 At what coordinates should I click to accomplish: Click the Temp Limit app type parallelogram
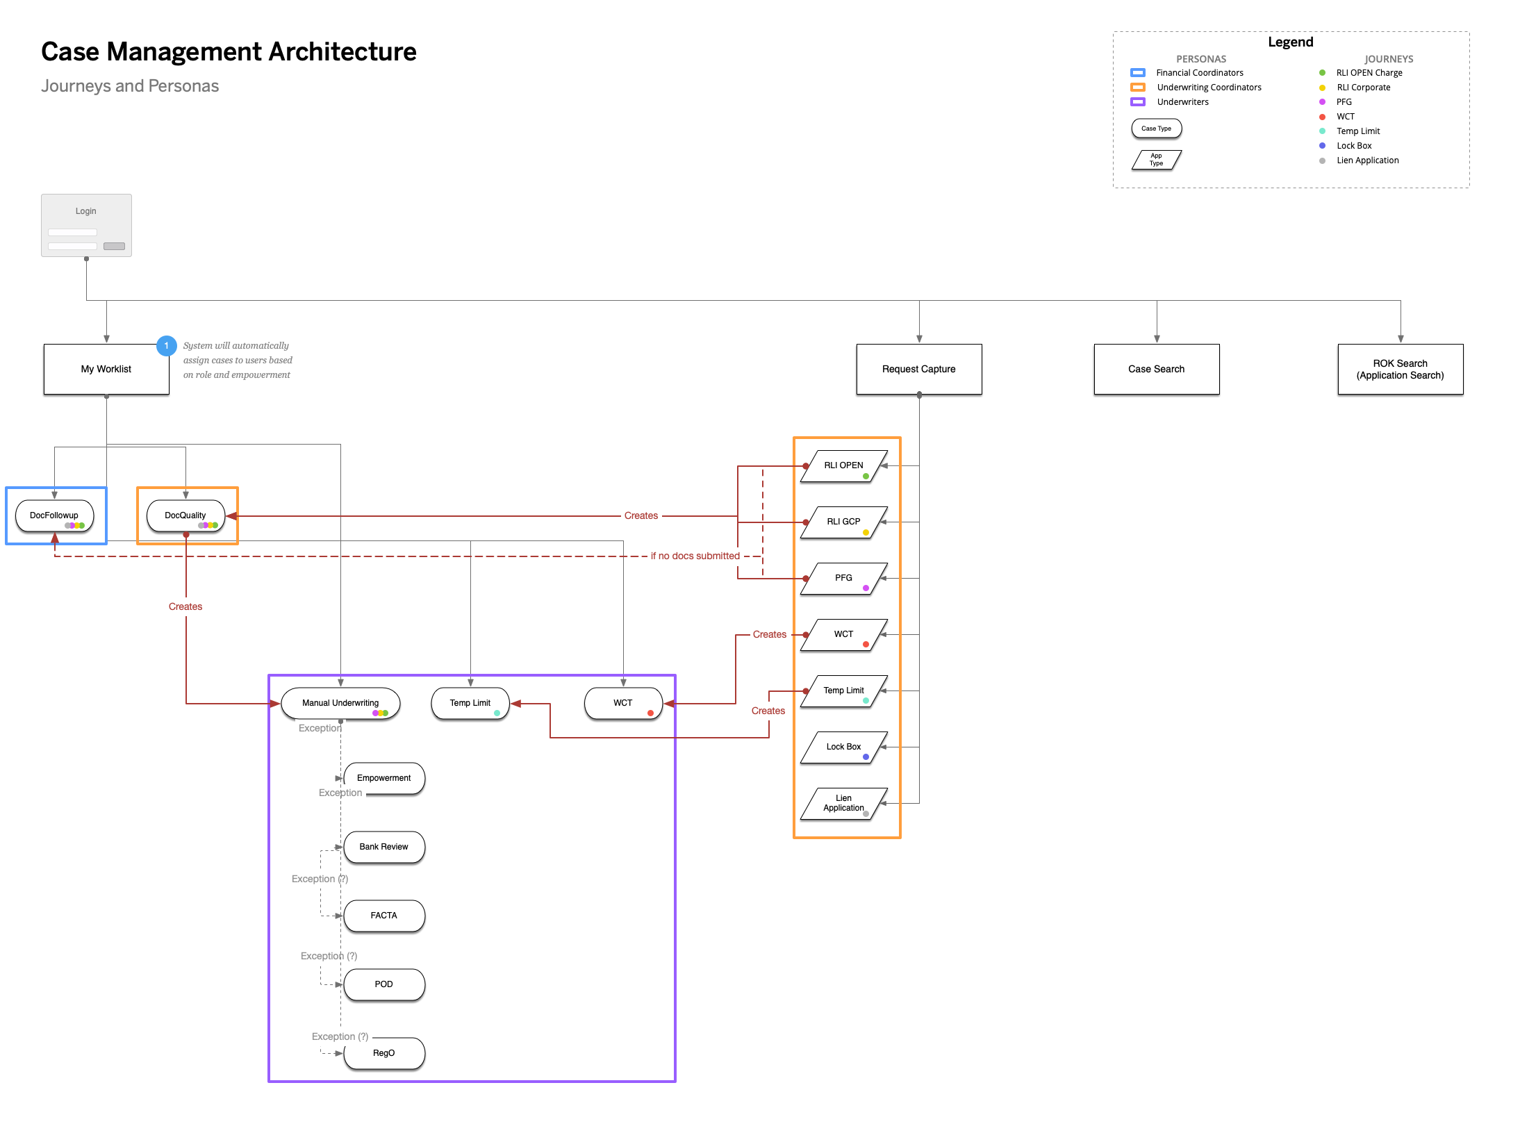844,691
